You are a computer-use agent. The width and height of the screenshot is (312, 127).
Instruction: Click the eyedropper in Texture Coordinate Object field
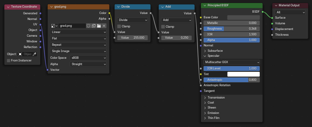[35, 54]
